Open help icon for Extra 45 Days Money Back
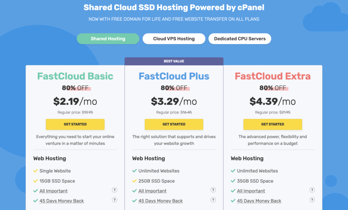The image size is (348, 210). (312, 200)
